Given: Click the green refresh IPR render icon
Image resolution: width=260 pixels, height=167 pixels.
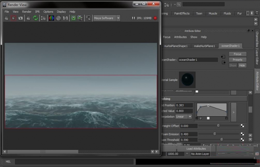Looking at the screenshot, I should tap(35, 18).
